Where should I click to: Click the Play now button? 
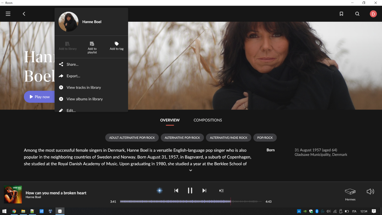(39, 97)
